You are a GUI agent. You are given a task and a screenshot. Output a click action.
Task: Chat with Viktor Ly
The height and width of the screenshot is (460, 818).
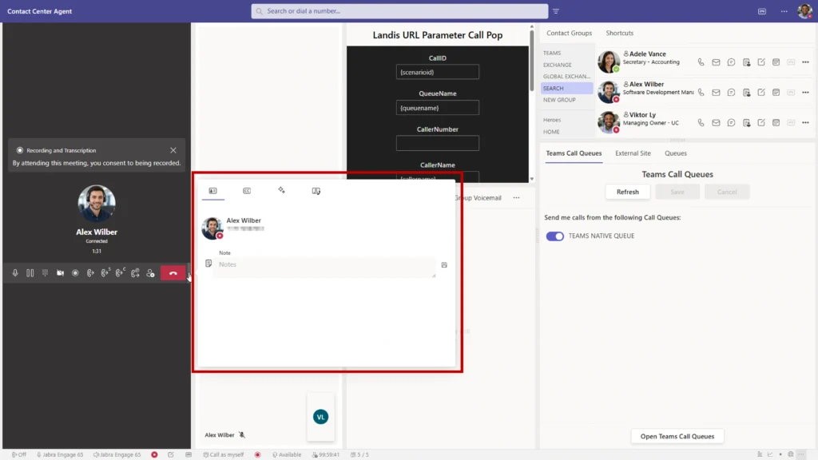click(x=731, y=122)
